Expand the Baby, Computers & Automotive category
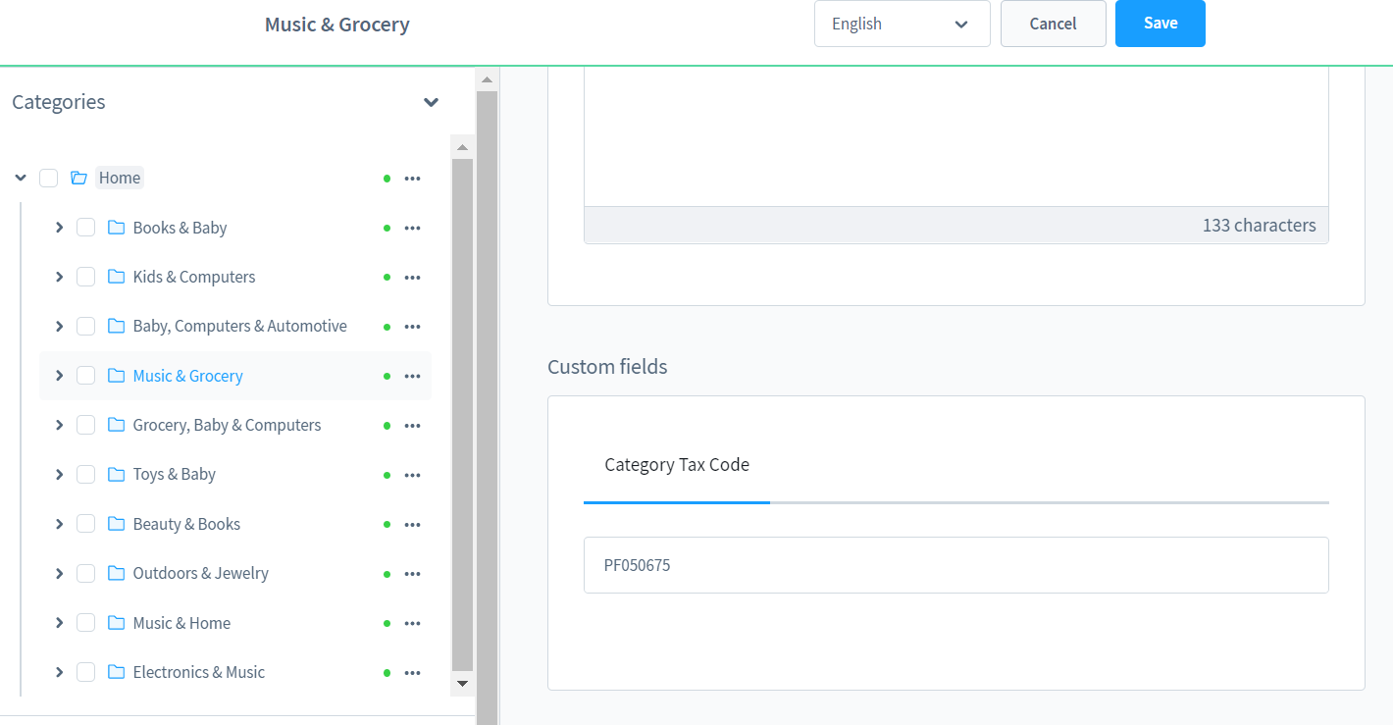The width and height of the screenshot is (1393, 725). pyautogui.click(x=59, y=326)
